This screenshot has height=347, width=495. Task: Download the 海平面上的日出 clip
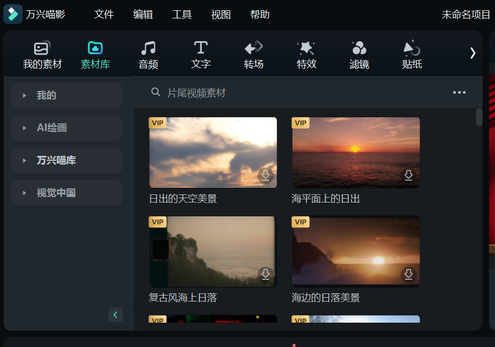[x=408, y=176]
